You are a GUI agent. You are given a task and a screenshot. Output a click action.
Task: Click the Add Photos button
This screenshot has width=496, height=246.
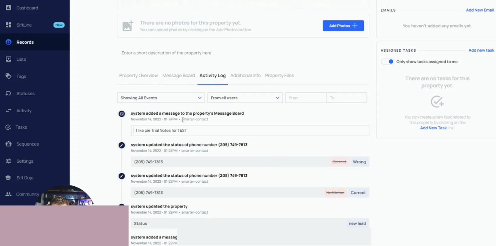tap(343, 26)
